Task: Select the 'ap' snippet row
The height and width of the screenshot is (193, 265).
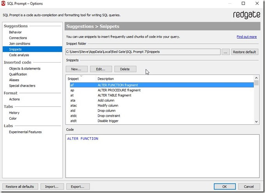Action: coord(162,90)
